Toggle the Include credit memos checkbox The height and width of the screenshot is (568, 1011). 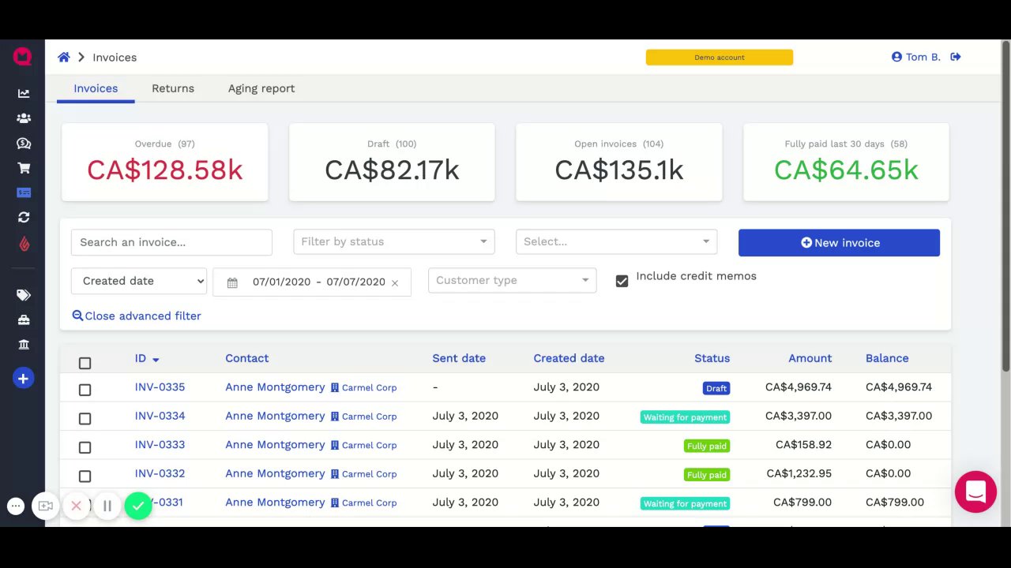coord(622,281)
